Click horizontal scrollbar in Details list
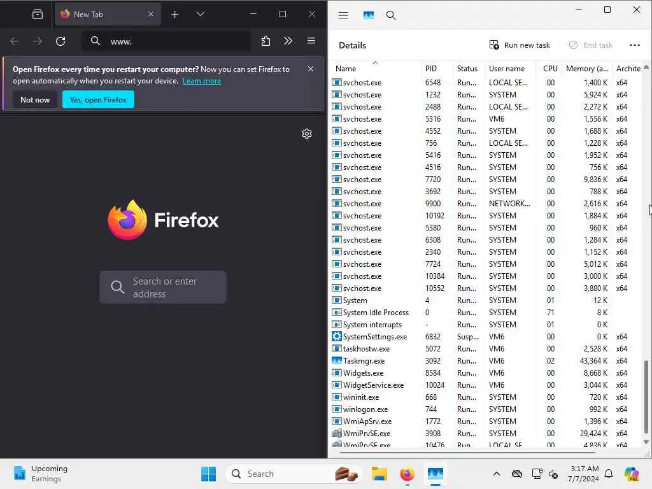This screenshot has height=489, width=652. pyautogui.click(x=469, y=452)
